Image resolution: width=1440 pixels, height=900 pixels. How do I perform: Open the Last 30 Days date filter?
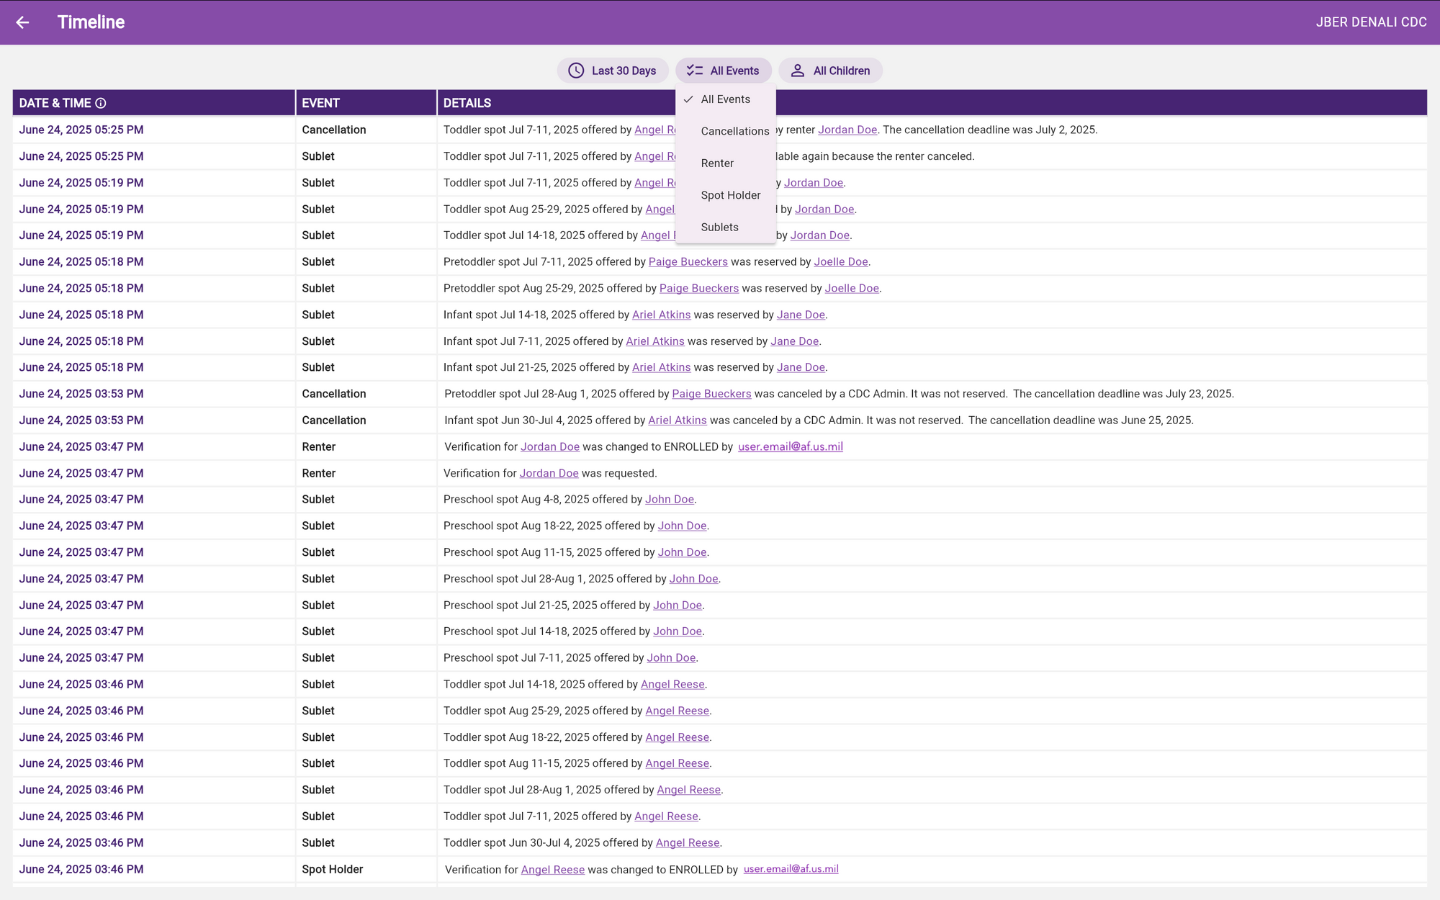tap(613, 71)
